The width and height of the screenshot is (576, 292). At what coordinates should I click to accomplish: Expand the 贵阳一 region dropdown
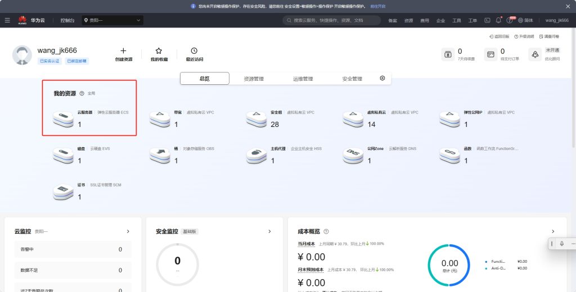tap(112, 20)
